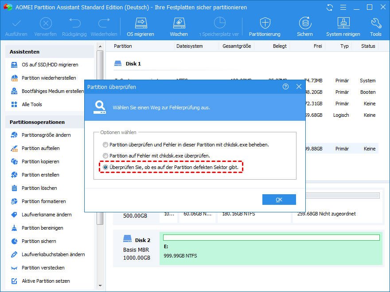Click the Verwerfen toolbar icon
Screen dimensions: 390x292
point(46,23)
